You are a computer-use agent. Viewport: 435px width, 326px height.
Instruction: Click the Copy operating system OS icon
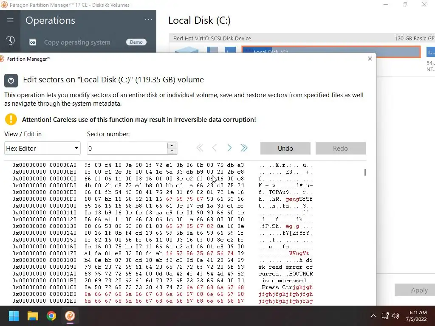pos(32,42)
